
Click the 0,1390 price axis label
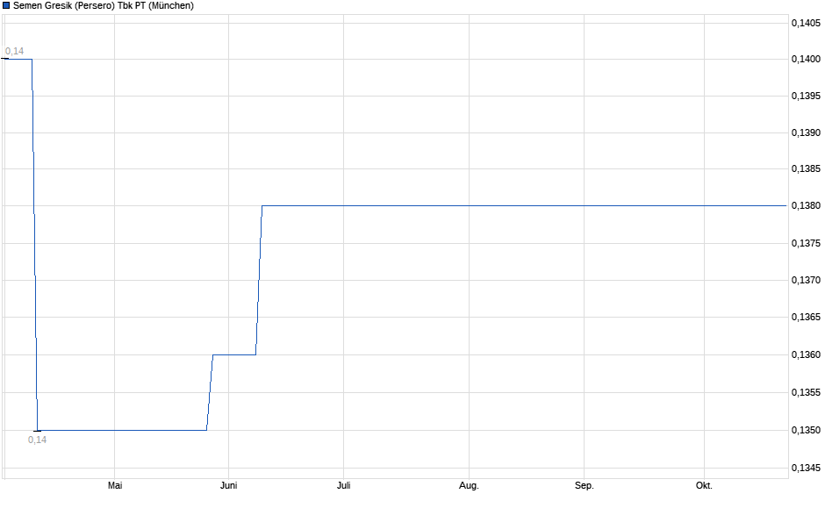point(806,132)
